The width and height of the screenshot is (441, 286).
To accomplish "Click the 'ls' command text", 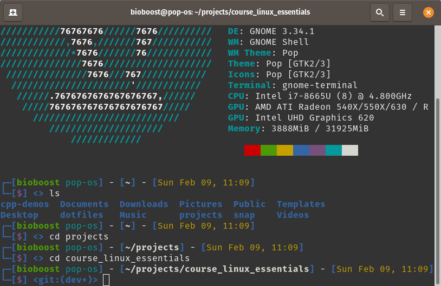I will tap(55, 194).
